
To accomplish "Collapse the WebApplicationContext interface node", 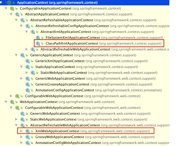I will pyautogui.click(x=6, y=102).
